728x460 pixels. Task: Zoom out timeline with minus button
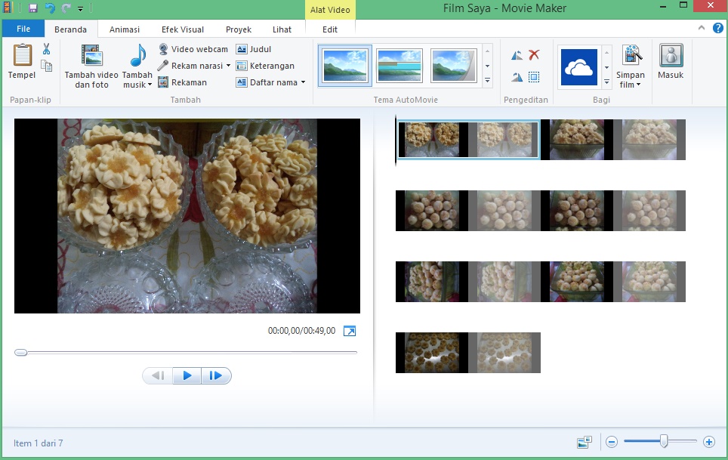(x=612, y=443)
